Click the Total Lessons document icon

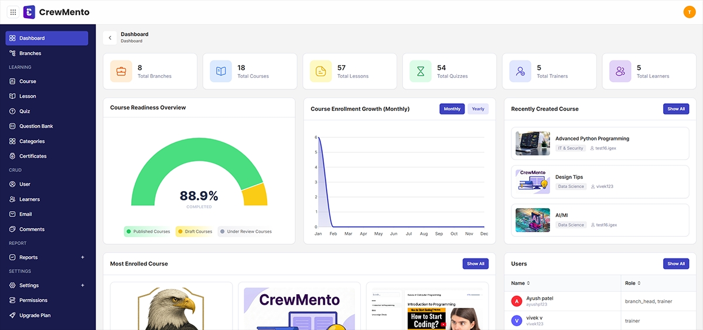321,72
